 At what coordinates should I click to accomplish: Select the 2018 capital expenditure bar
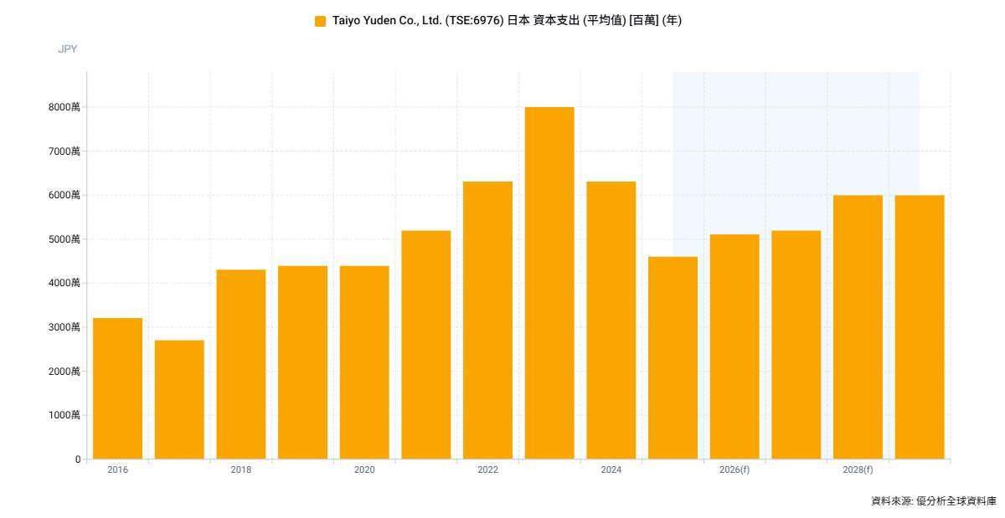(x=241, y=364)
